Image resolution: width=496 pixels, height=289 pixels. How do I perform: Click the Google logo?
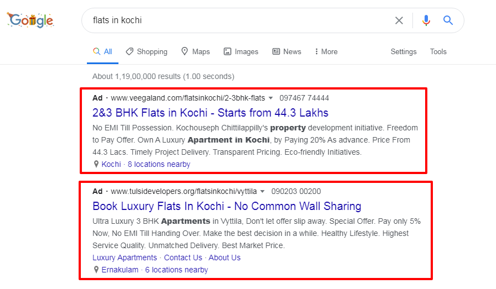30,20
